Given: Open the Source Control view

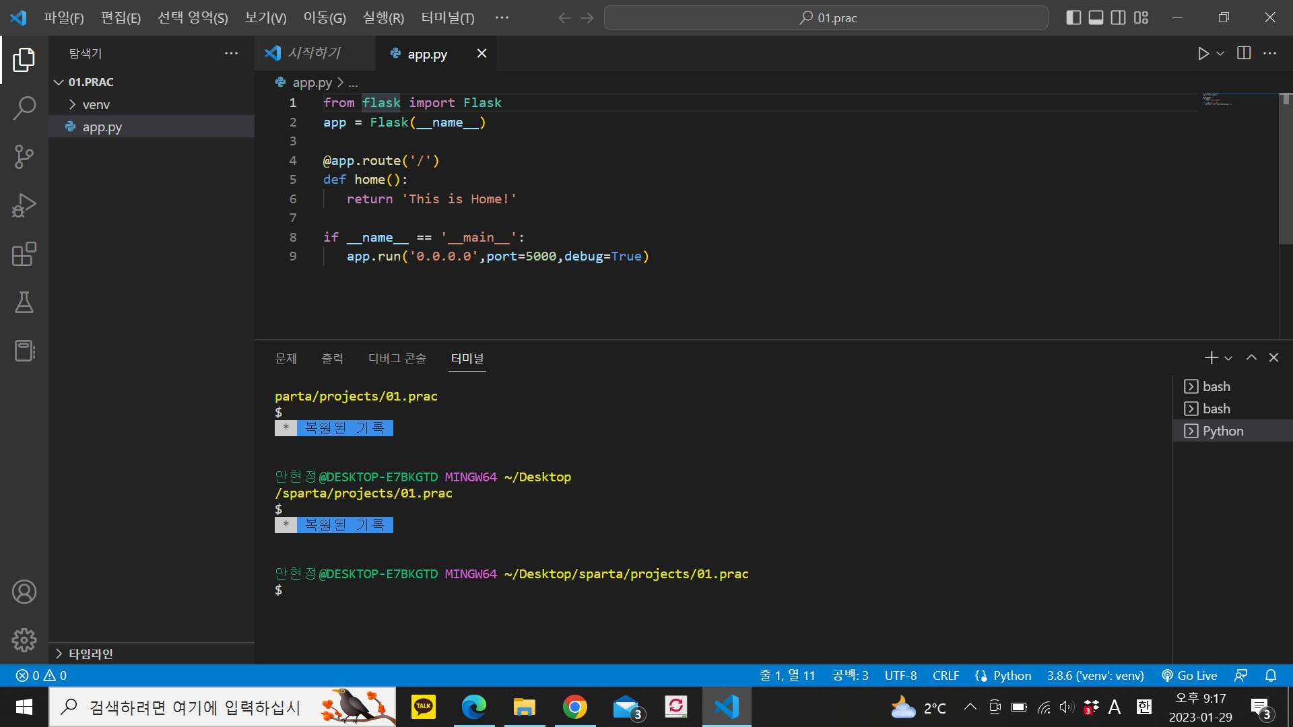Looking at the screenshot, I should click(x=24, y=157).
